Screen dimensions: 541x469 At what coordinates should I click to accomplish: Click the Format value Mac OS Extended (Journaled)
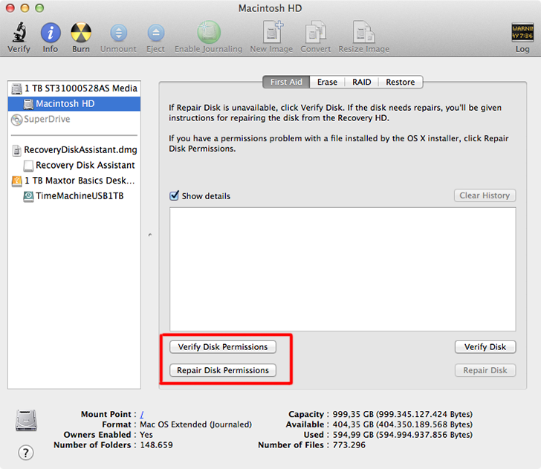click(x=196, y=424)
